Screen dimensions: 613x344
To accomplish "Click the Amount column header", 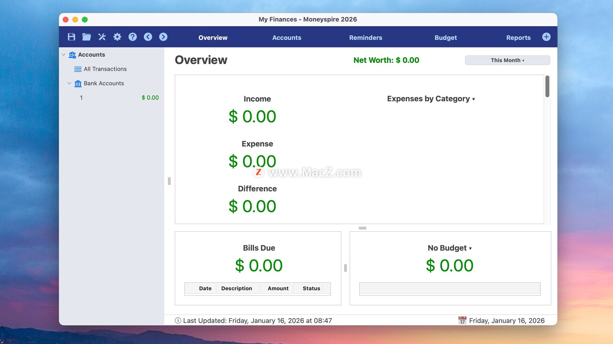I will 278,288.
